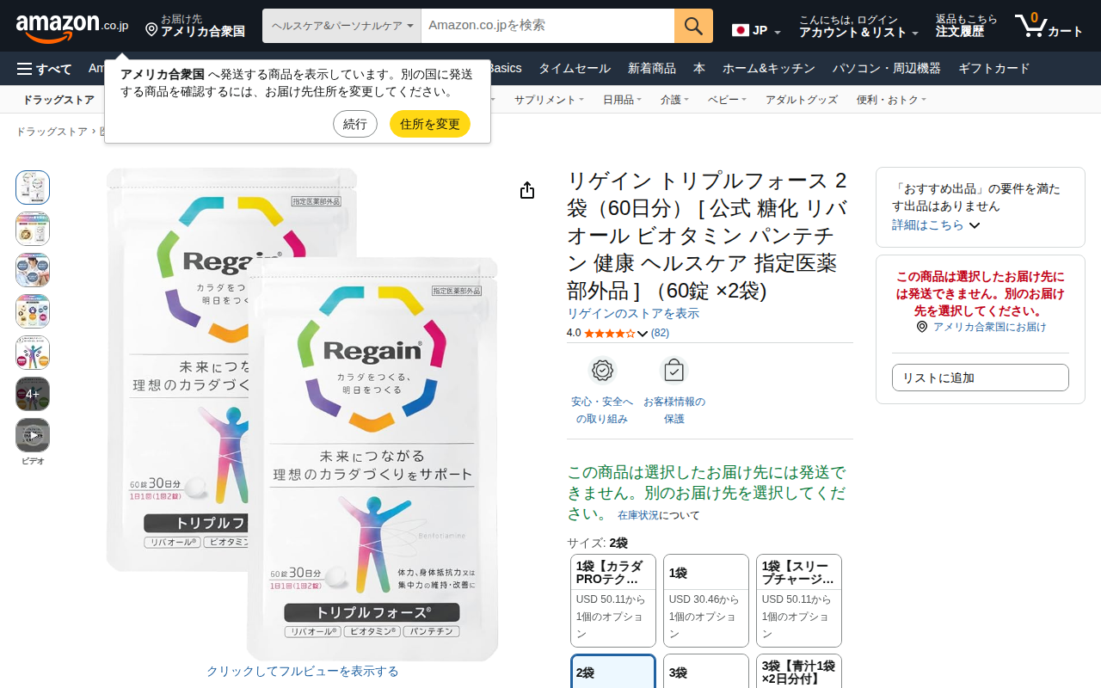Open ホーム&キッチン in the navigation bar

click(771, 69)
